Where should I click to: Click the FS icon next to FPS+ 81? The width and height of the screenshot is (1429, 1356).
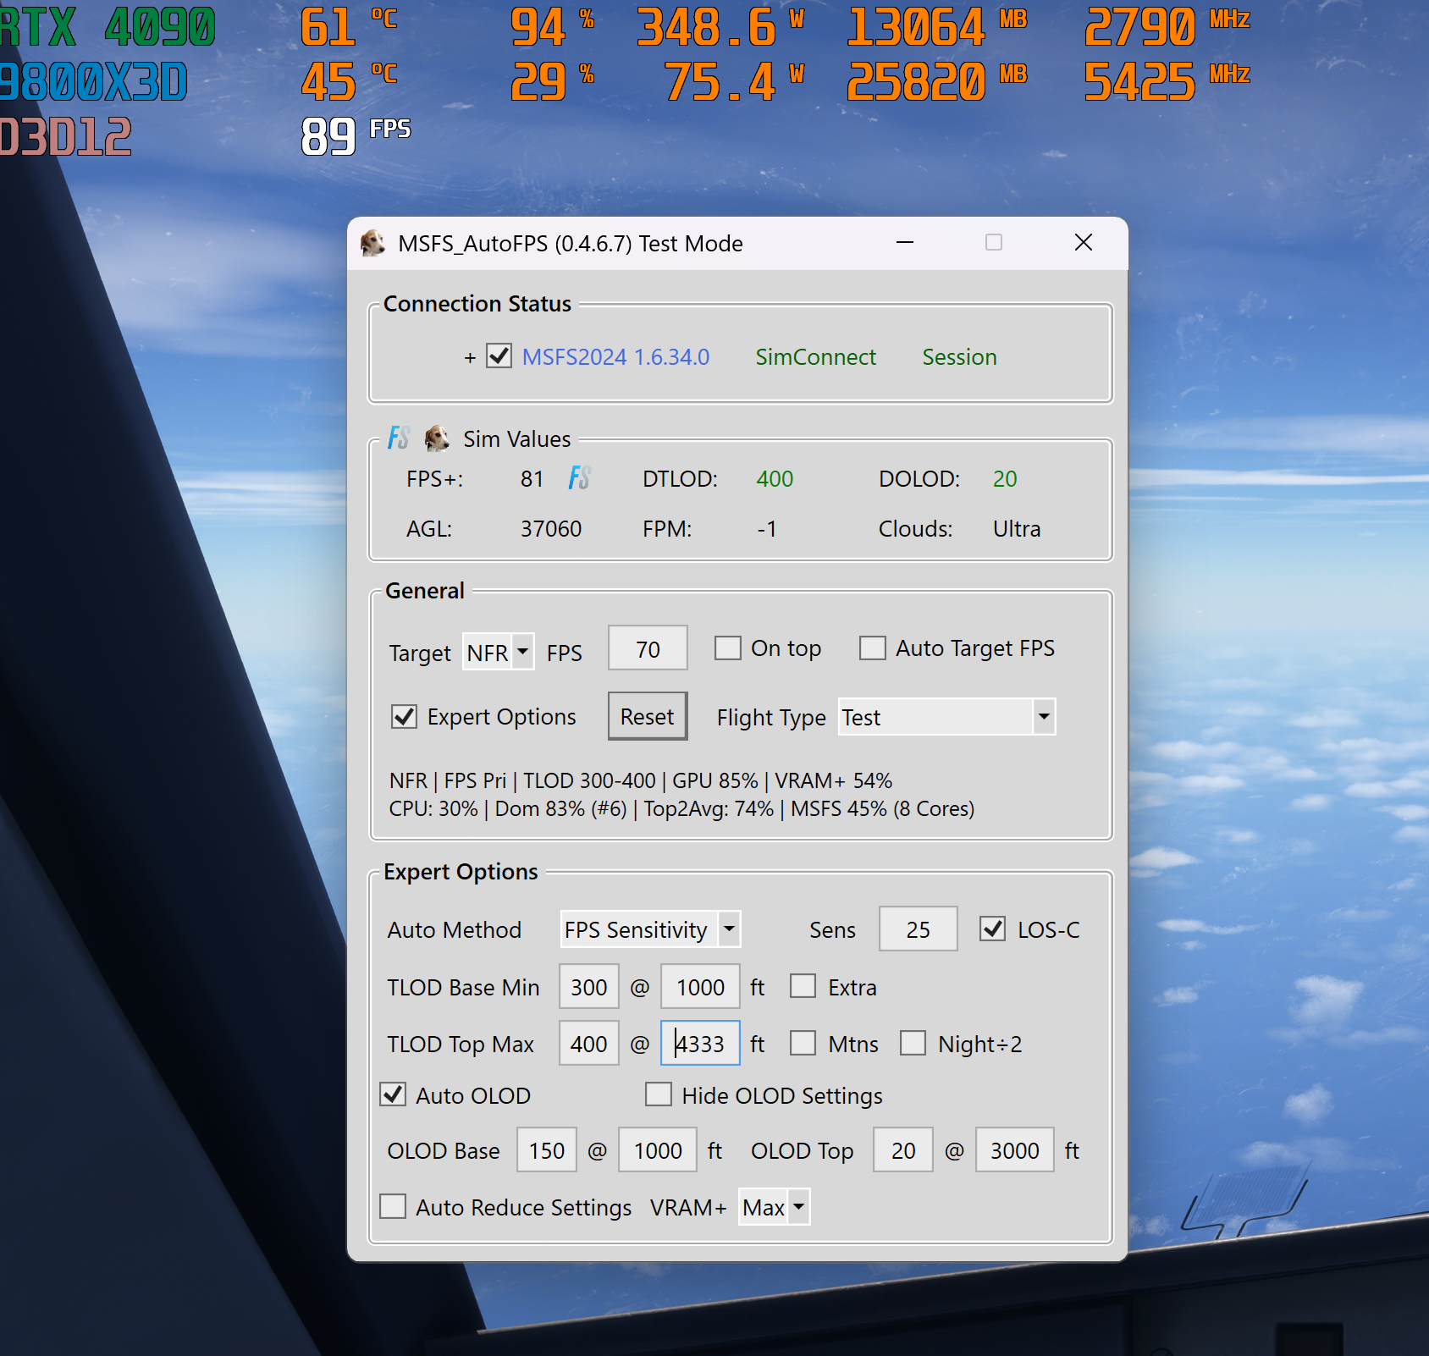580,478
